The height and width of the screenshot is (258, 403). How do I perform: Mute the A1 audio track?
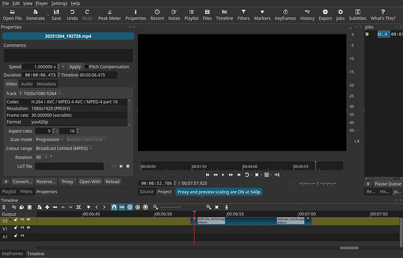pyautogui.click(x=22, y=236)
